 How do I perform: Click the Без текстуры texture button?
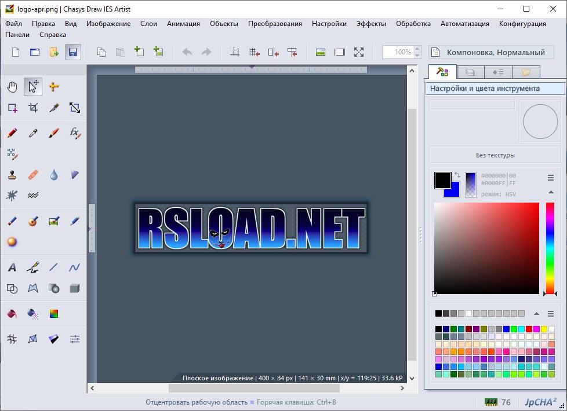pos(495,155)
